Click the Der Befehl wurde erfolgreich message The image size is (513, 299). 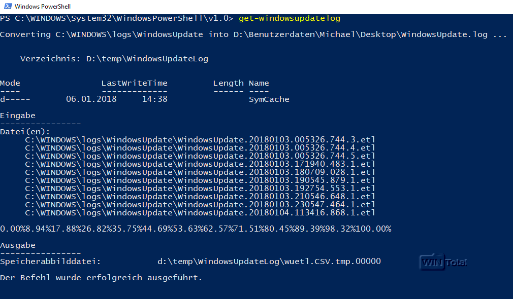click(x=101, y=278)
